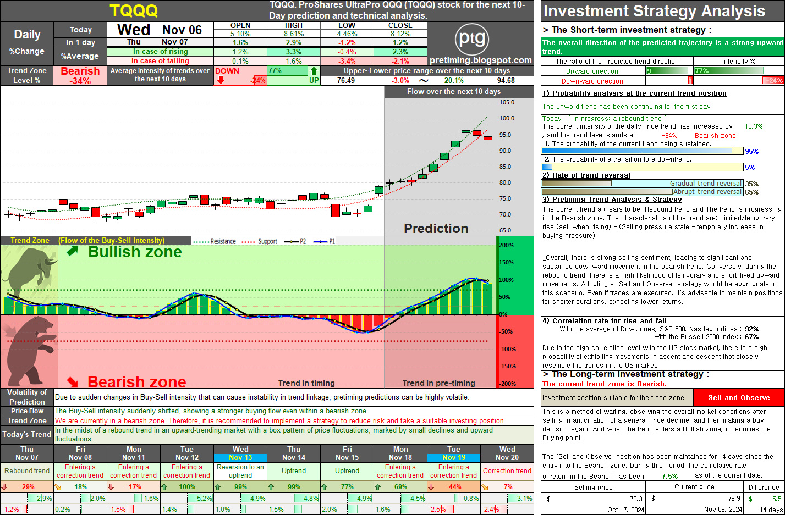Image resolution: width=785 pixels, height=515 pixels.
Task: Click the red down arrow beside -44%
Action: [x=431, y=487]
